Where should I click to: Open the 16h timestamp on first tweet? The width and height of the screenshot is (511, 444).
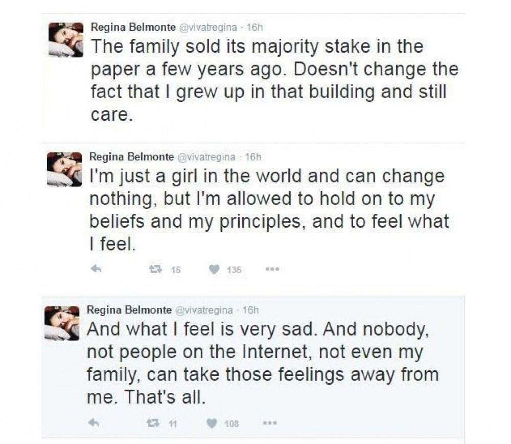254,28
